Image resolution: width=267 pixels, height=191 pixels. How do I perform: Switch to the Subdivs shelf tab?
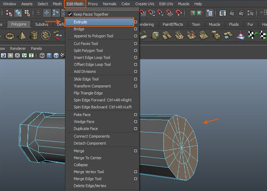coord(41,24)
